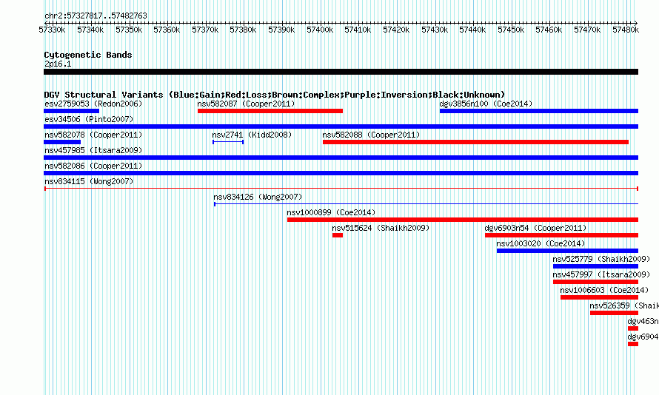Open variant nsv582087 (Cooper2011) label
The width and height of the screenshot is (659, 395).
pos(246,104)
